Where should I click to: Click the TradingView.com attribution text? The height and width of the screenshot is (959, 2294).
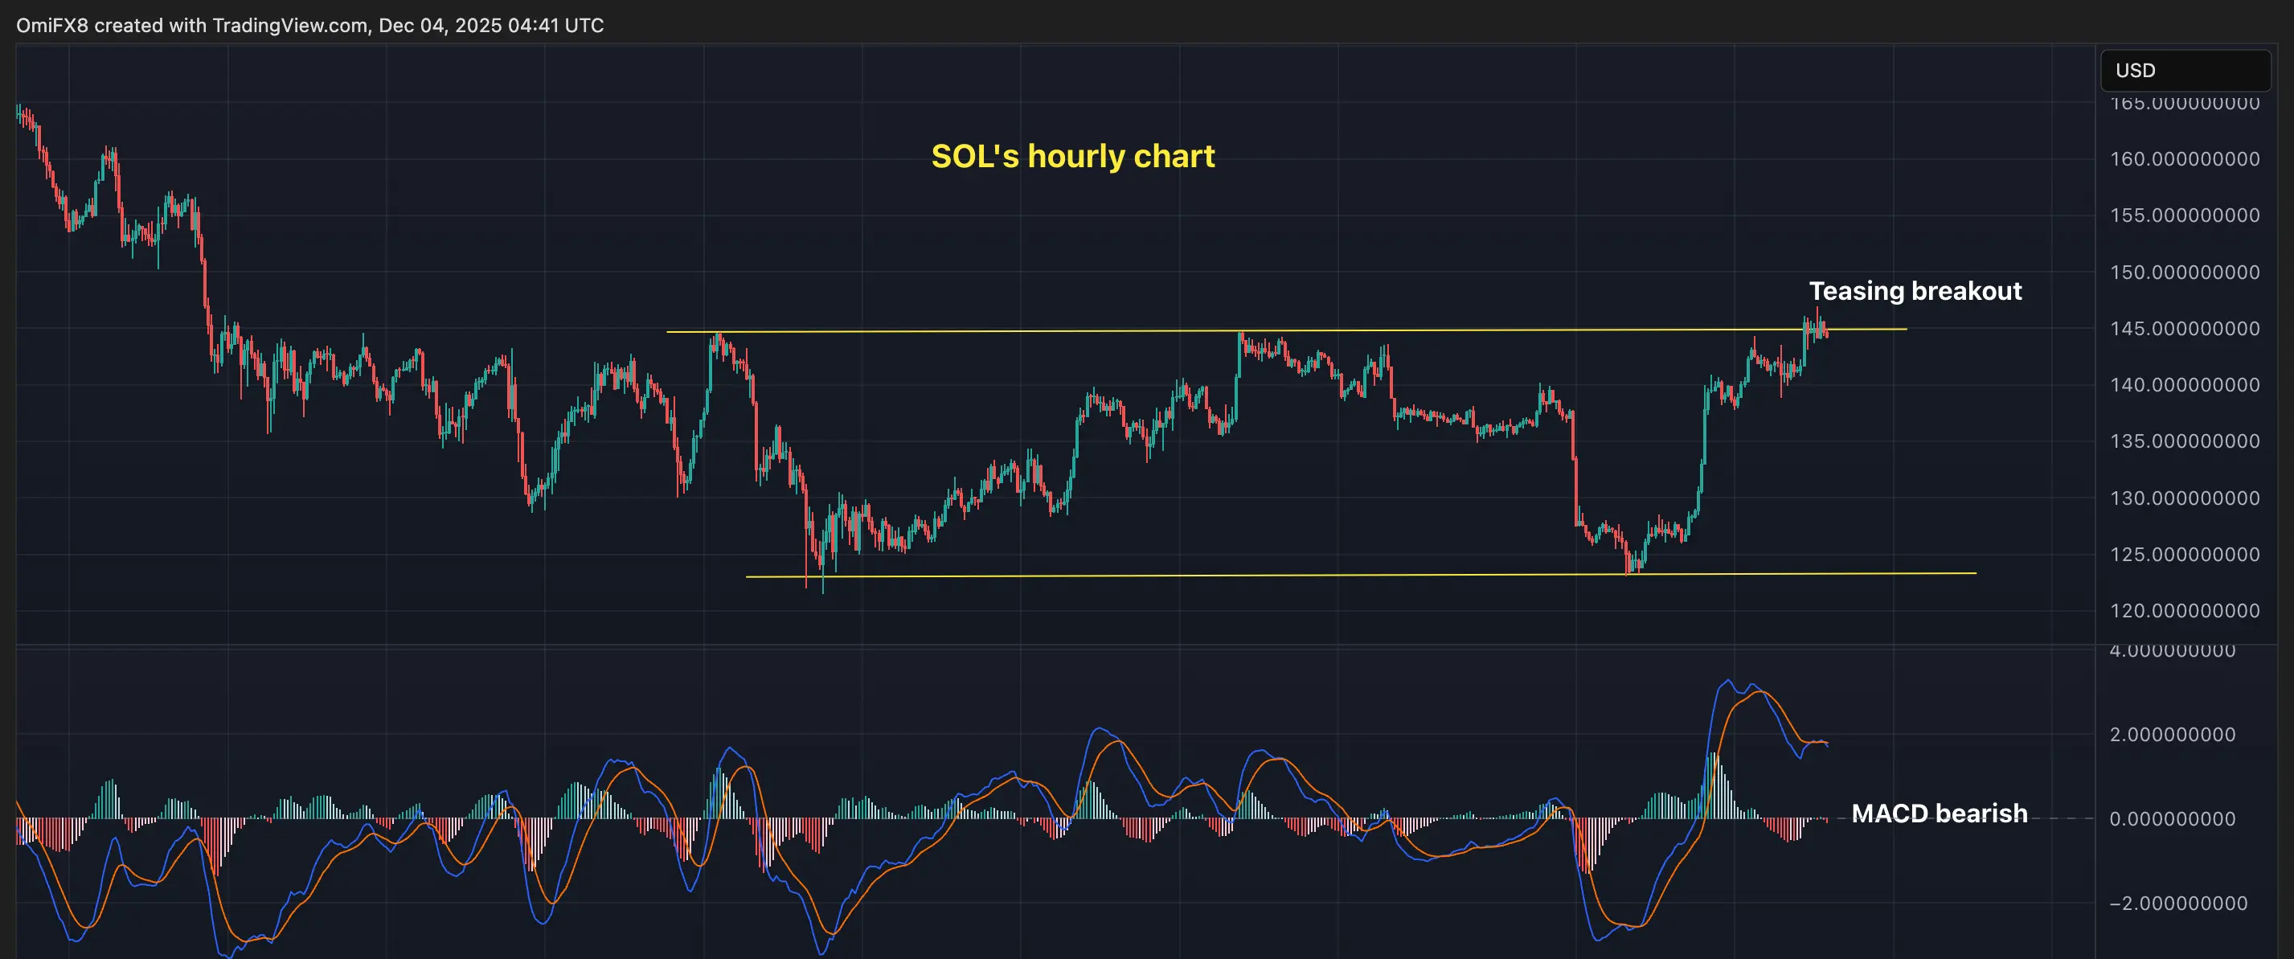pos(289,25)
